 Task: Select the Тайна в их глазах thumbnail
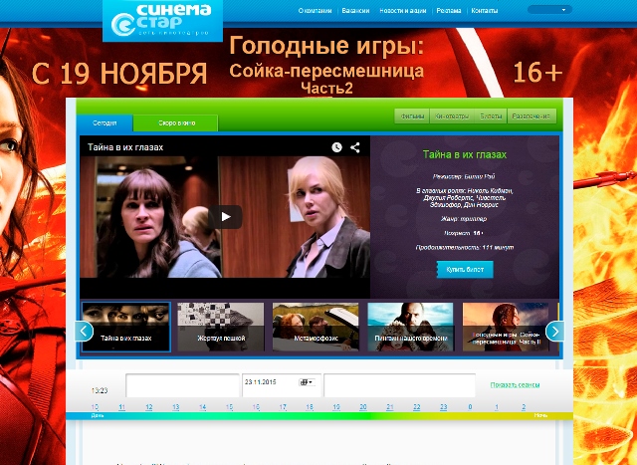(126, 327)
